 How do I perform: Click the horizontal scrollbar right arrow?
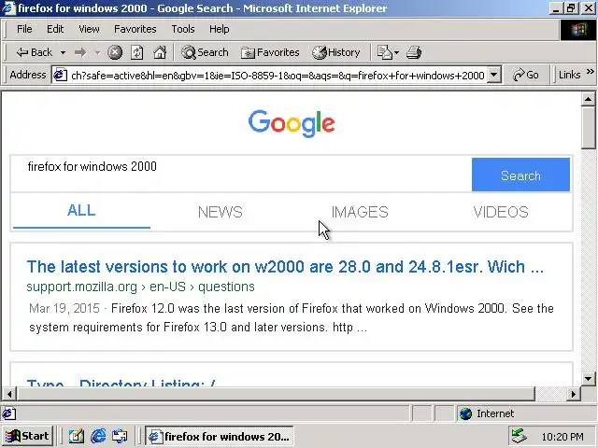[x=573, y=394]
